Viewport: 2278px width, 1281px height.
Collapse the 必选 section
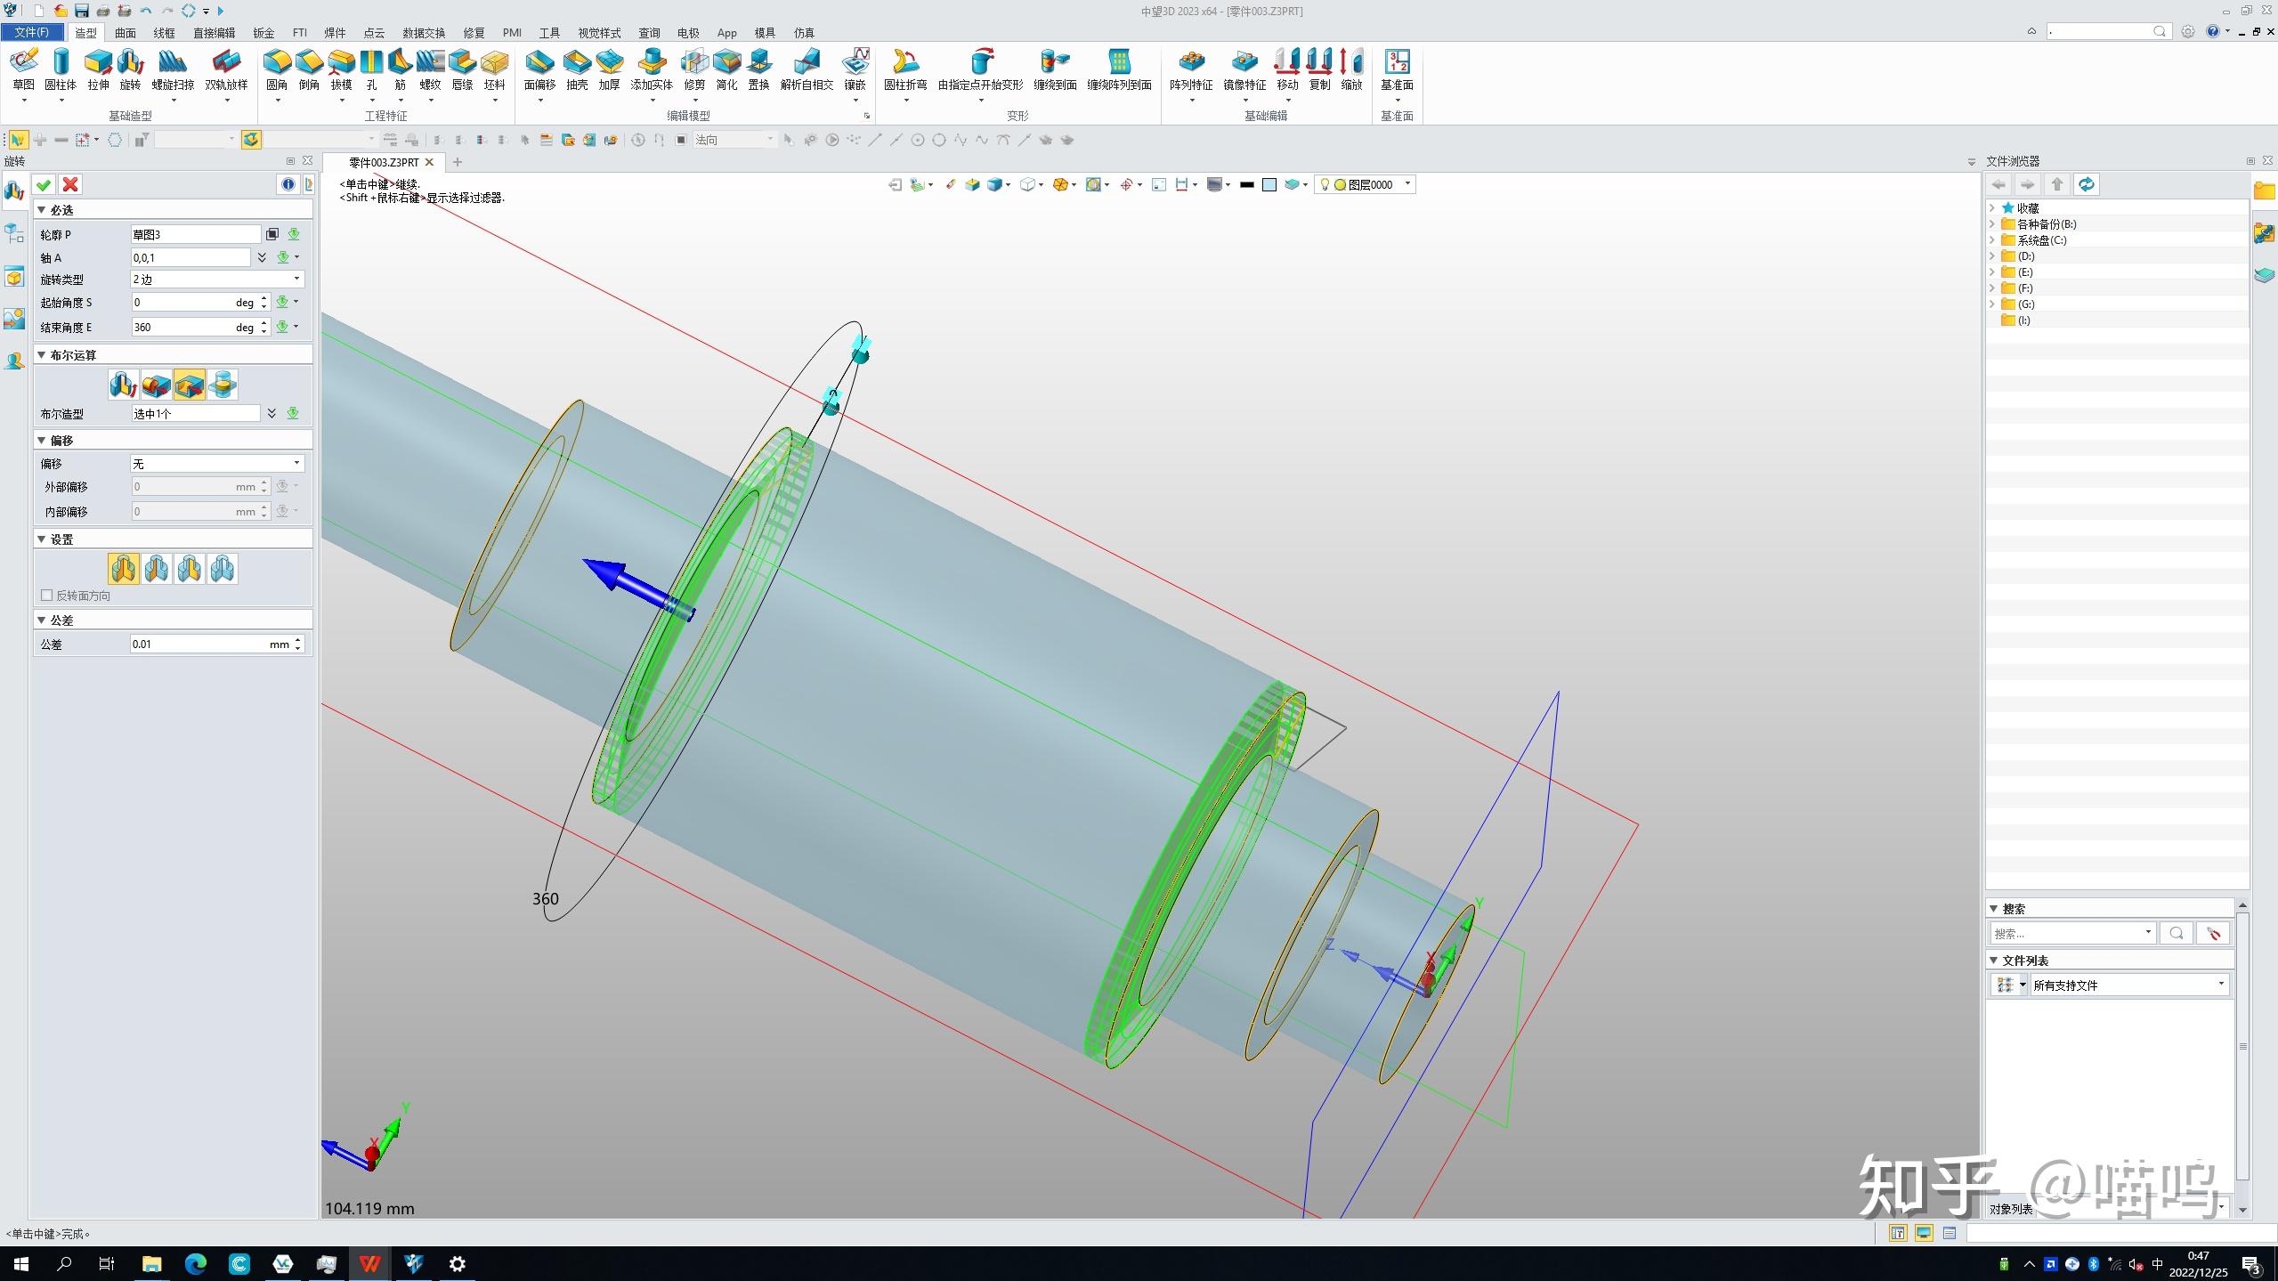pyautogui.click(x=41, y=210)
